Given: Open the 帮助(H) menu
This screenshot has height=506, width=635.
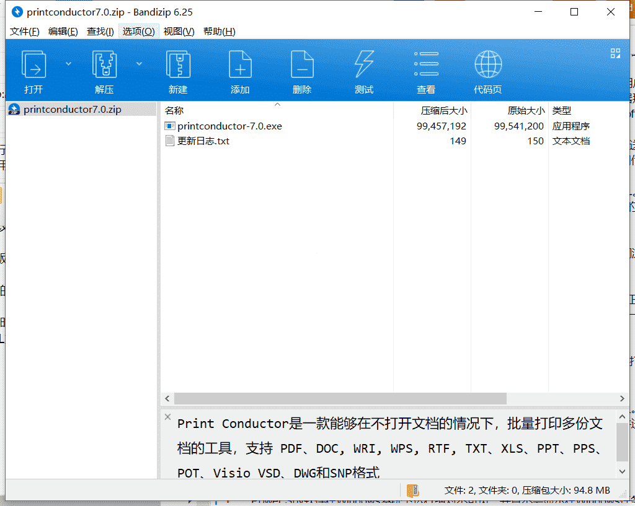Looking at the screenshot, I should tap(219, 32).
